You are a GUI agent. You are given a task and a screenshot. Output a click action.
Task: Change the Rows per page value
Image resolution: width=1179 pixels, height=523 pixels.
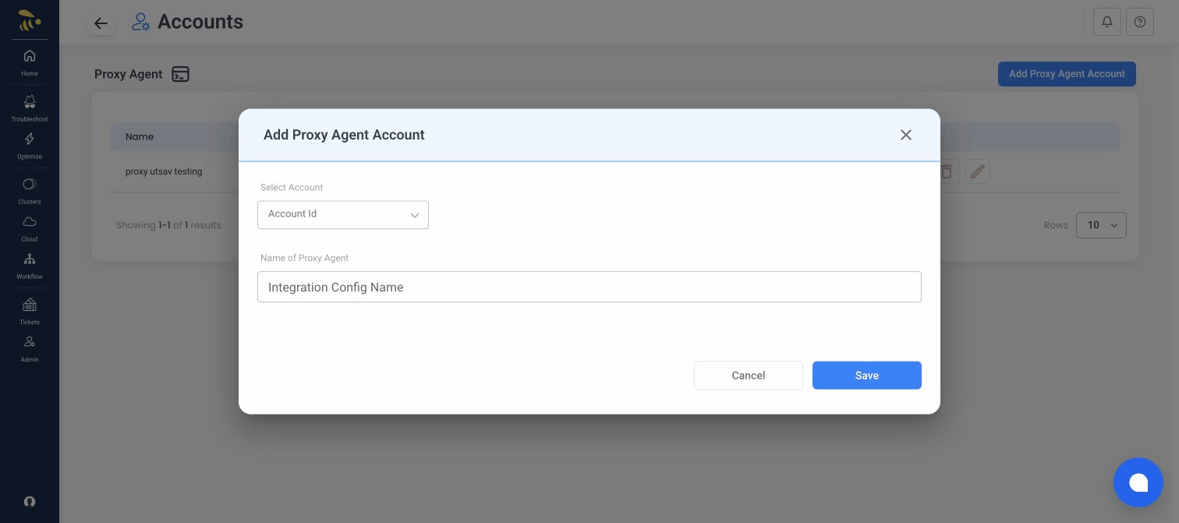click(1101, 225)
